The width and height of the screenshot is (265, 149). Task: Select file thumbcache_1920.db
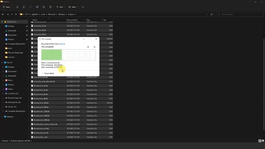coord(72,116)
